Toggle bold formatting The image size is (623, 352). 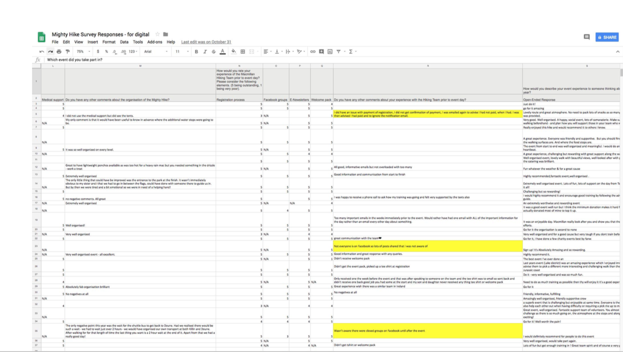196,51
